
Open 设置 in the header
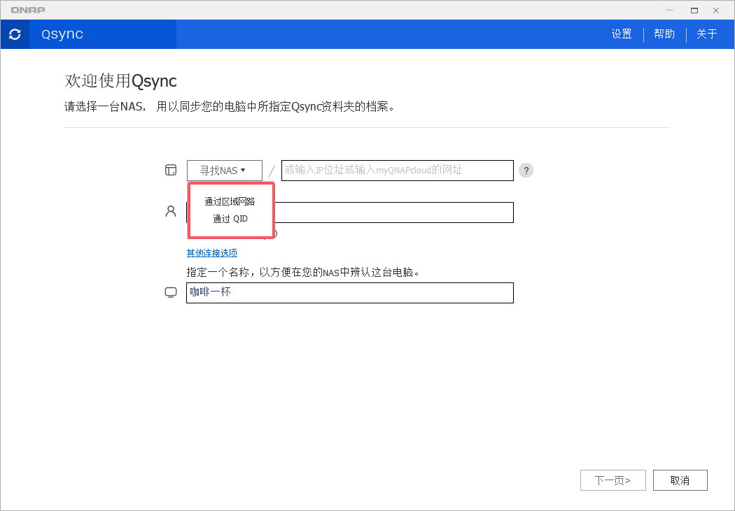(622, 34)
